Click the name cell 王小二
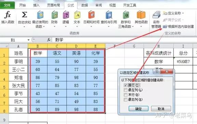This screenshot has height=124, width=197. 18,69
